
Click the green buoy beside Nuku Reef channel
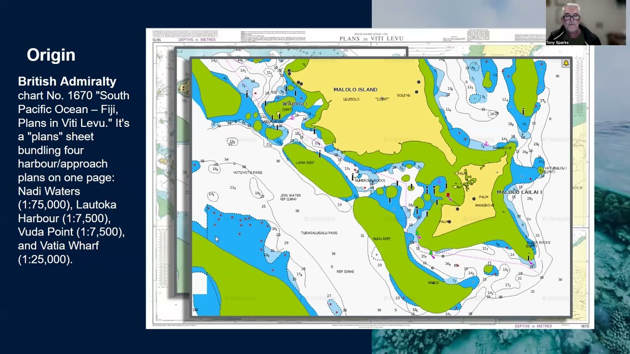tap(417, 234)
